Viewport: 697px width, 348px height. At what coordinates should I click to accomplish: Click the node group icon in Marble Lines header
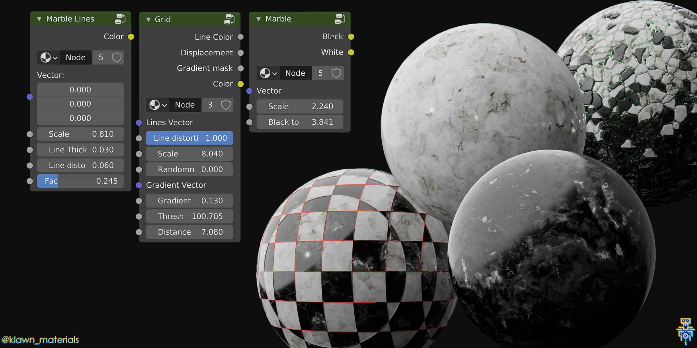point(120,19)
